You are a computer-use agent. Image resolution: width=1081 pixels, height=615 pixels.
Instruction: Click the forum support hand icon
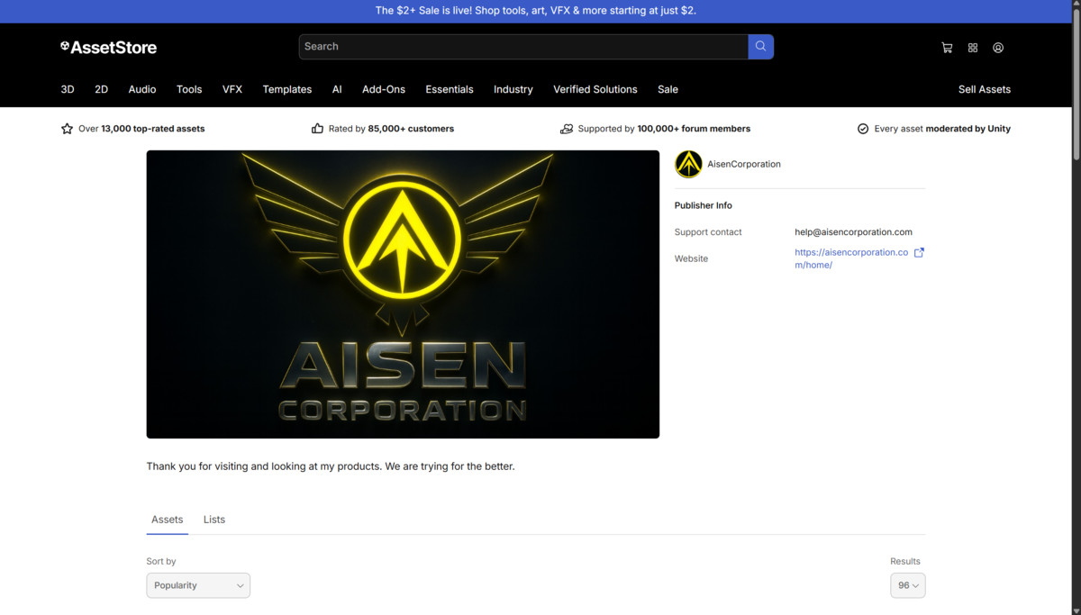click(567, 129)
